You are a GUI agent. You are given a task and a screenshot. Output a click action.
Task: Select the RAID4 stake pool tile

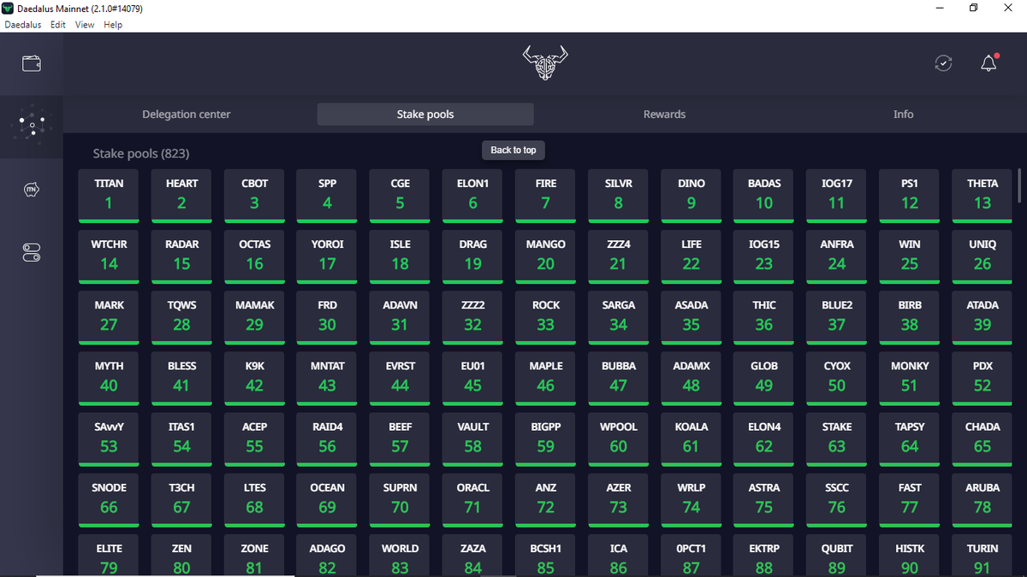327,439
